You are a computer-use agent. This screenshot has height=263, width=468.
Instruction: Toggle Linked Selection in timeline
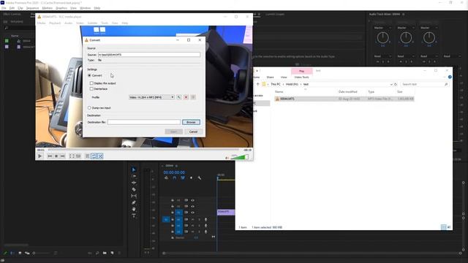coord(183,178)
